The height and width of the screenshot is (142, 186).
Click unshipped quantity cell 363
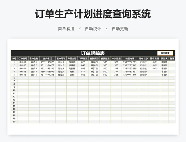click(116, 65)
